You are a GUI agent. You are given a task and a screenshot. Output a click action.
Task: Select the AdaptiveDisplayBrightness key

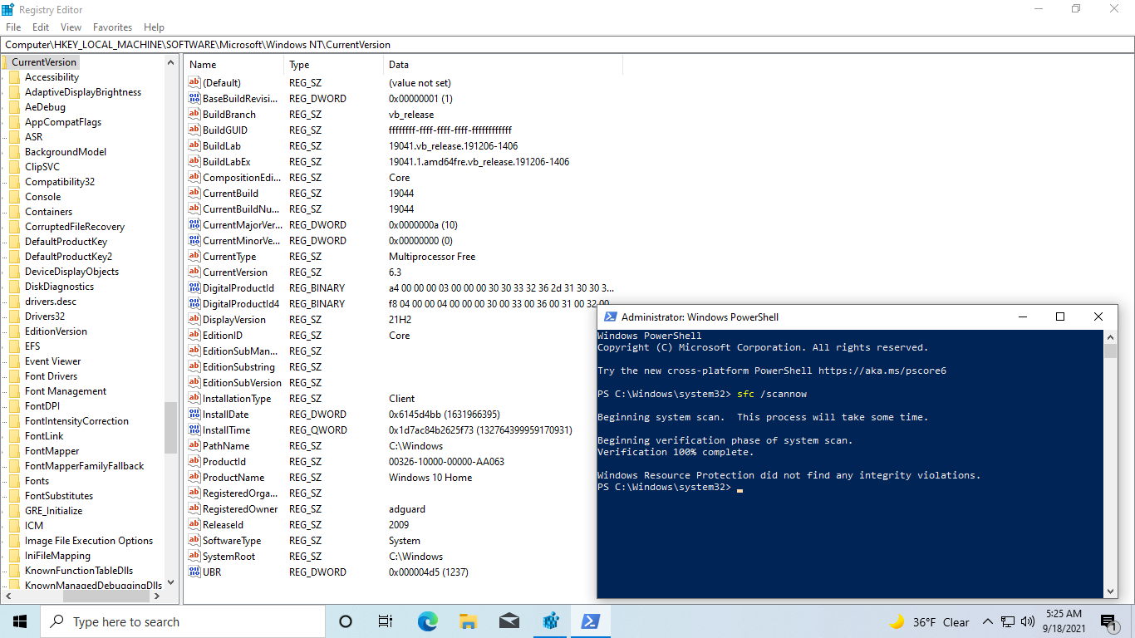point(83,92)
